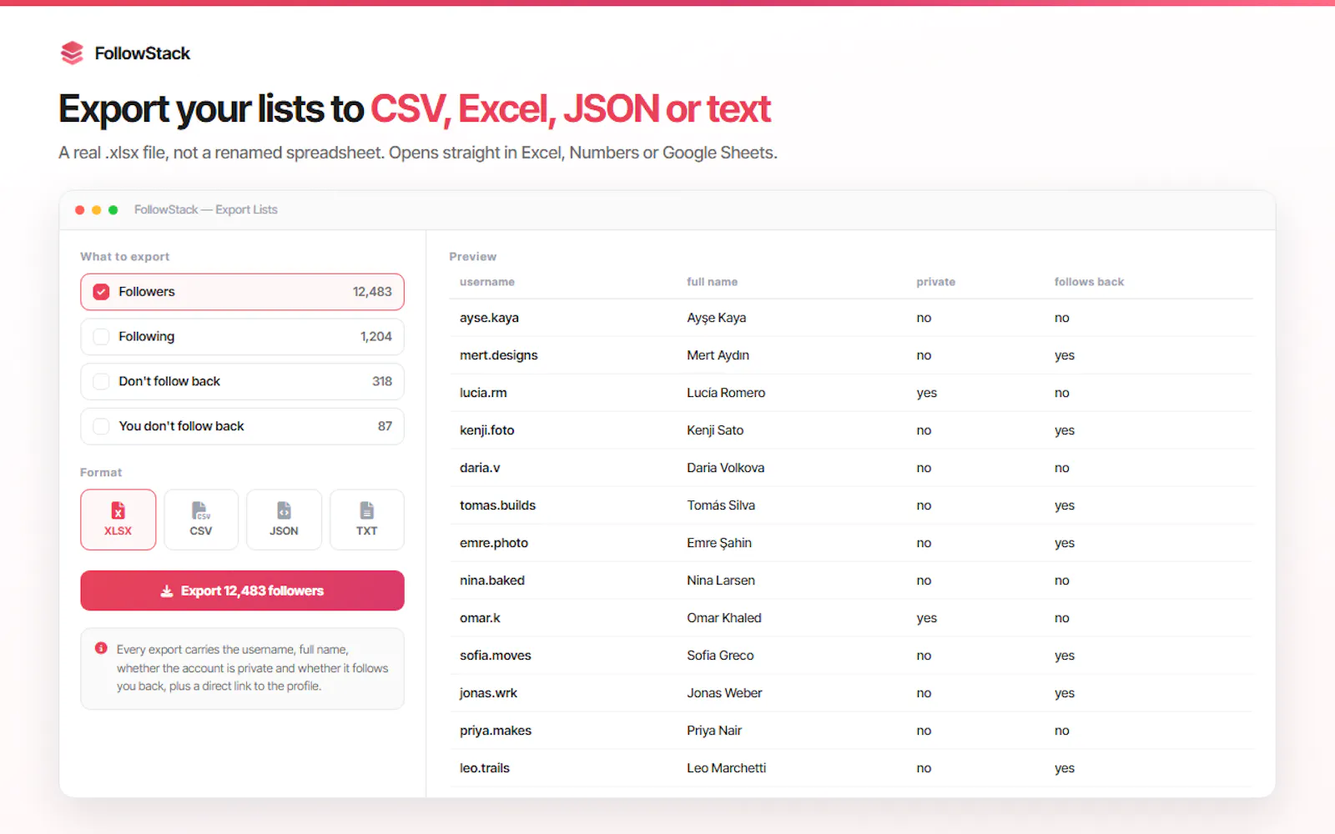Click the Preview section label
1335x834 pixels.
tap(473, 257)
